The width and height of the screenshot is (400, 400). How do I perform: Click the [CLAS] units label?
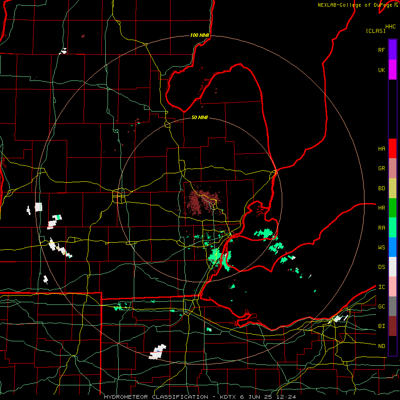click(376, 31)
